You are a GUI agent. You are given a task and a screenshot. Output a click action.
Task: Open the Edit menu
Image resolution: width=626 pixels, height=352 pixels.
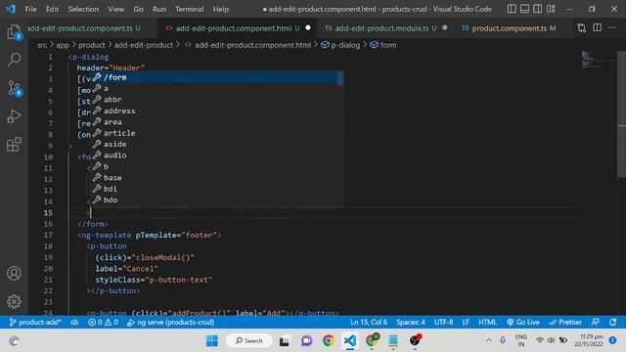(52, 9)
